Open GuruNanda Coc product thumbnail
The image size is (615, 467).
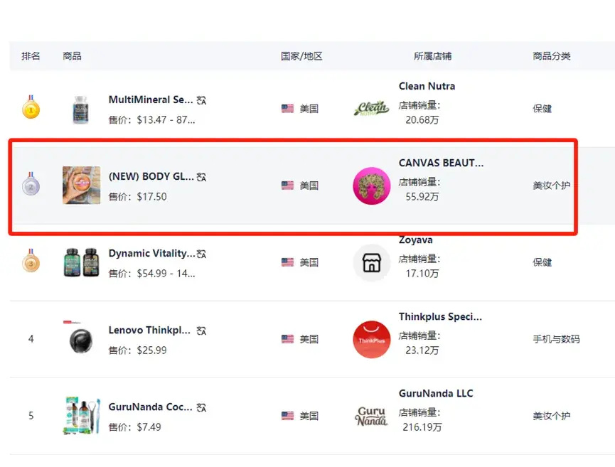tap(80, 416)
